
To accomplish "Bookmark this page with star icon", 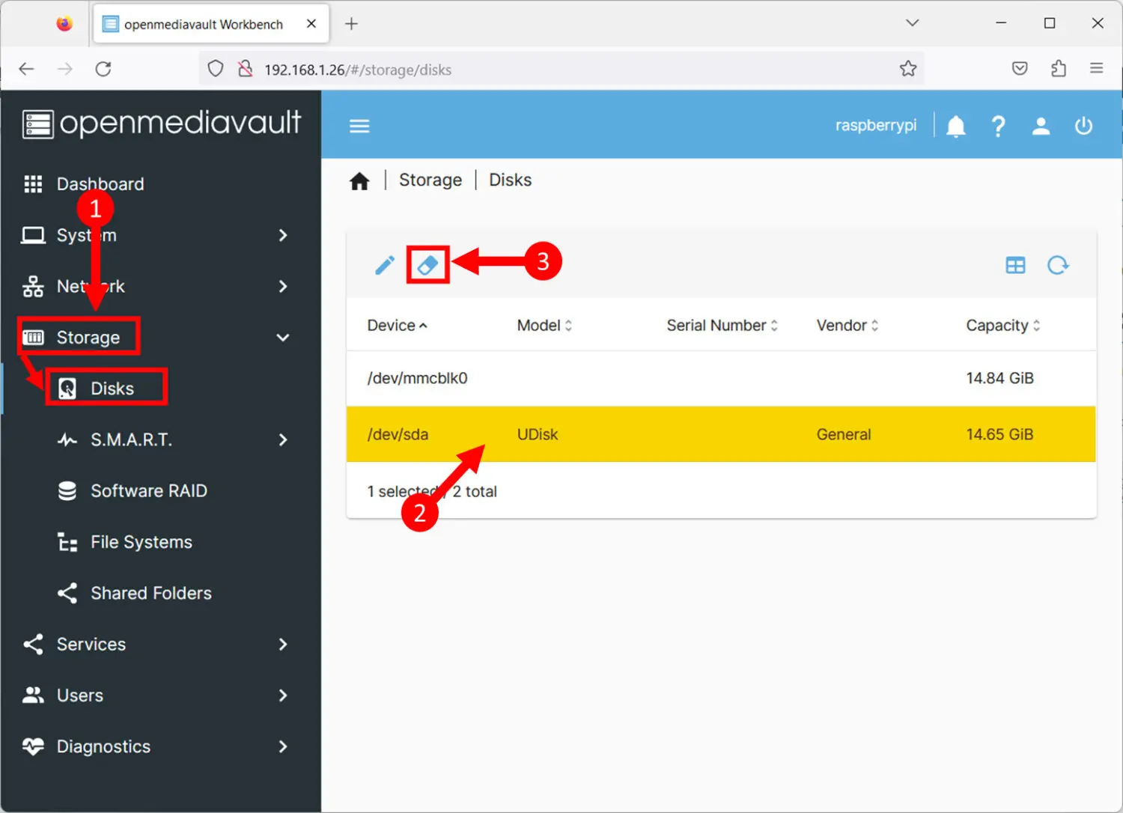I will pyautogui.click(x=907, y=69).
